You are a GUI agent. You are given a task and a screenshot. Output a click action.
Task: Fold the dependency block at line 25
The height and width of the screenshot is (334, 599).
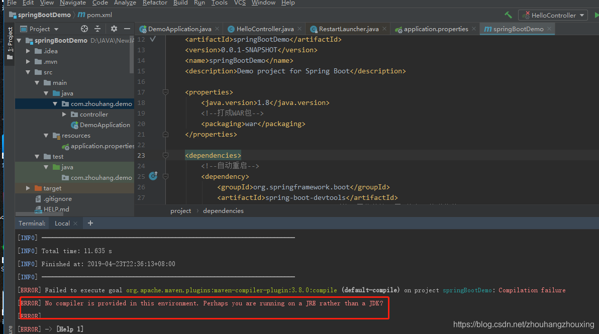[165, 176]
